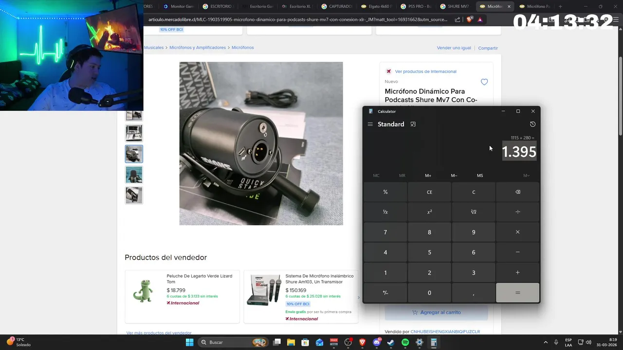
Task: Click the number 7 key
Action: point(385,232)
